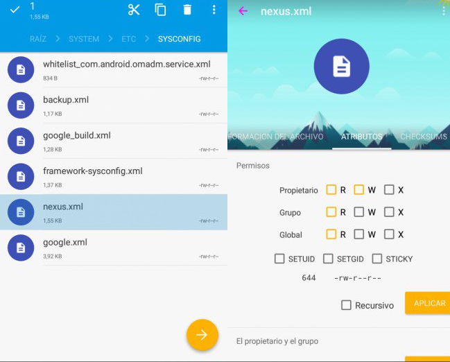Switch to the CHECKSUMS tab

coord(423,137)
